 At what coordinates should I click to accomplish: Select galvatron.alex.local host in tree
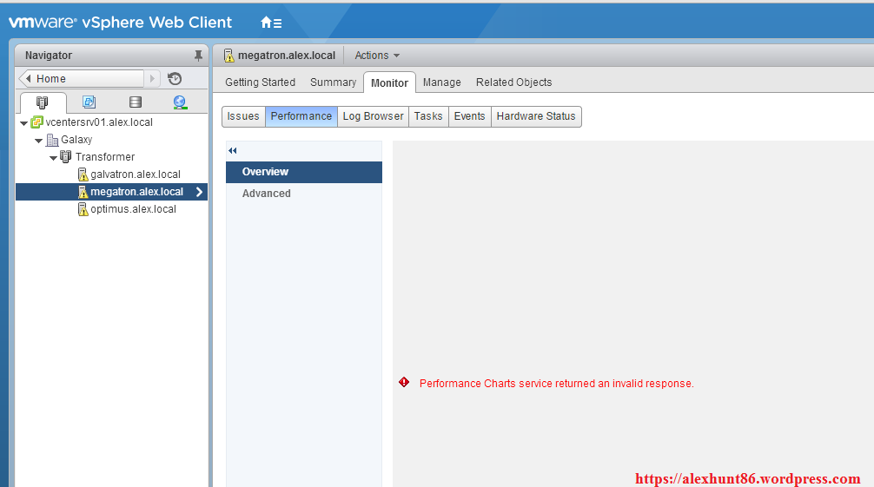(135, 174)
